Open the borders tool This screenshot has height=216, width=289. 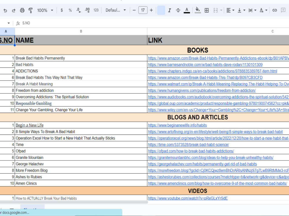207,10
